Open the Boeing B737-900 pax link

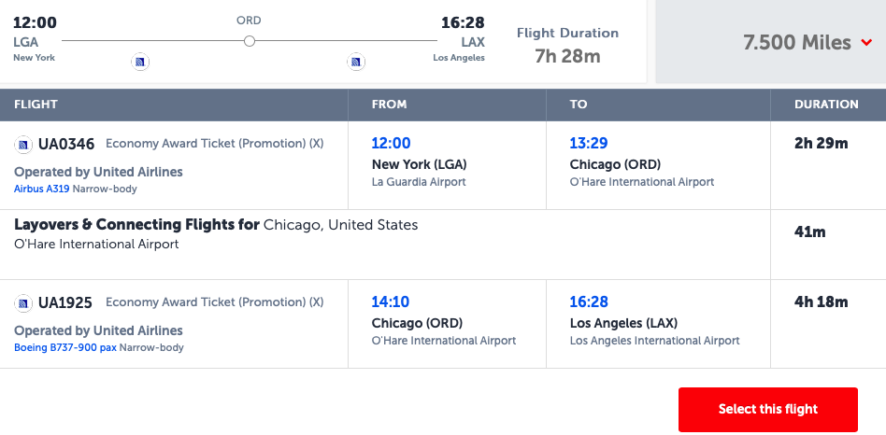(x=65, y=347)
